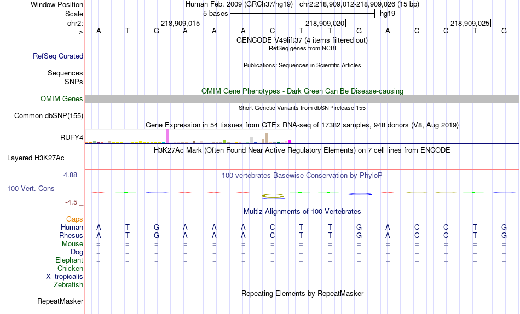Open RefSeq genes from NCBI track title
The width and height of the screenshot is (520, 314).
click(302, 48)
